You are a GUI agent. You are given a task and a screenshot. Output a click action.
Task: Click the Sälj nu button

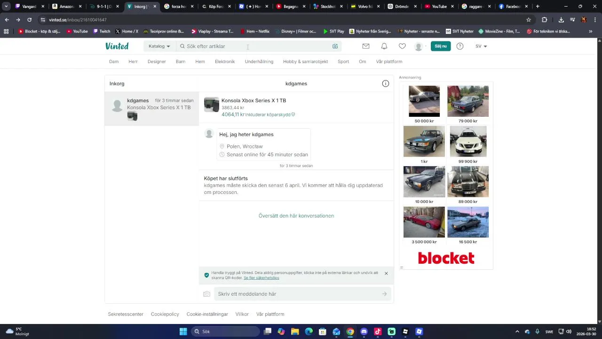coord(441,46)
